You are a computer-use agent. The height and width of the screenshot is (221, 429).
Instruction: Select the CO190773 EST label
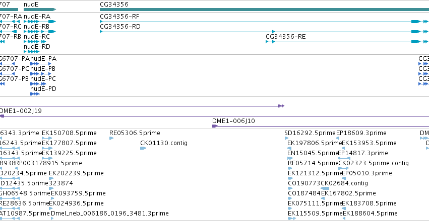click(304, 183)
